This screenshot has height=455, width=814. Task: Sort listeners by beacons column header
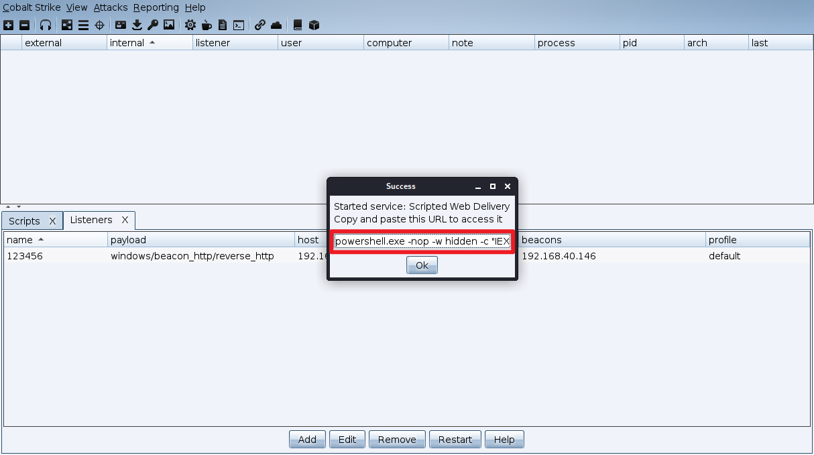612,240
